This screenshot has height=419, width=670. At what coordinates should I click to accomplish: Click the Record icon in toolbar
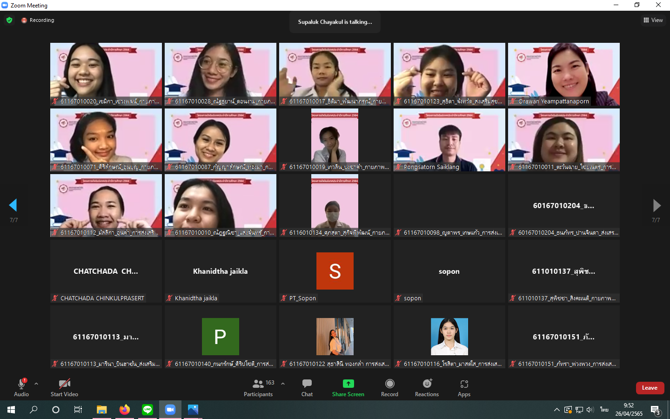[389, 384]
